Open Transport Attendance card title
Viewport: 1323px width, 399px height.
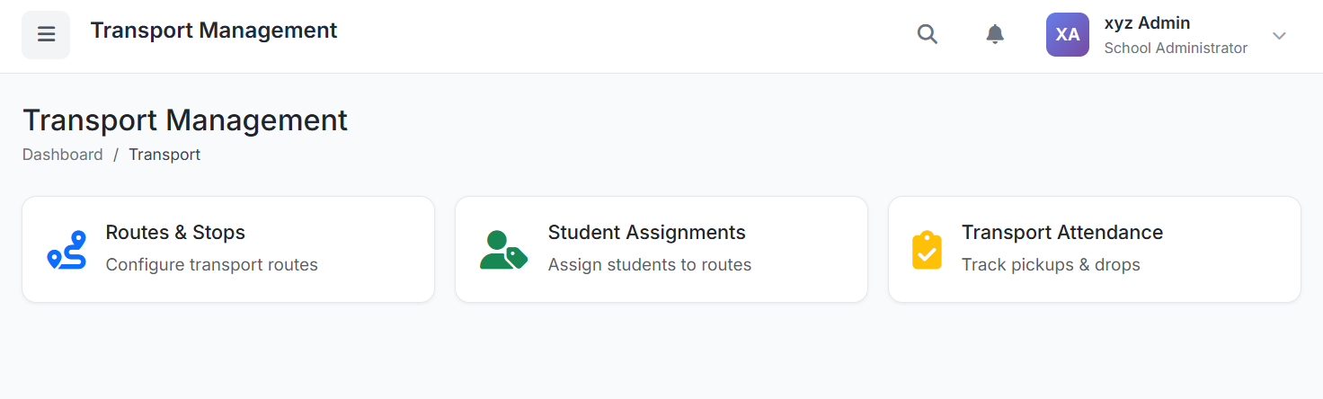tap(1061, 233)
